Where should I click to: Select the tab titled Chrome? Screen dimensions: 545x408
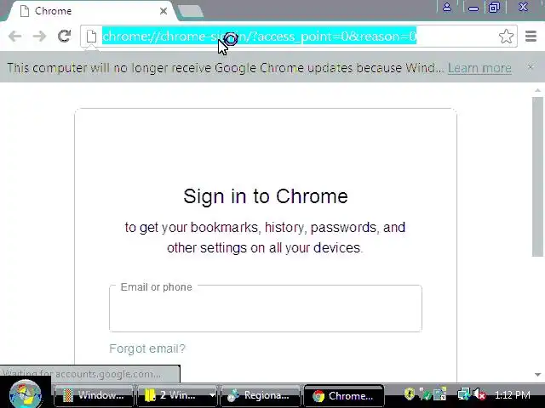92,11
